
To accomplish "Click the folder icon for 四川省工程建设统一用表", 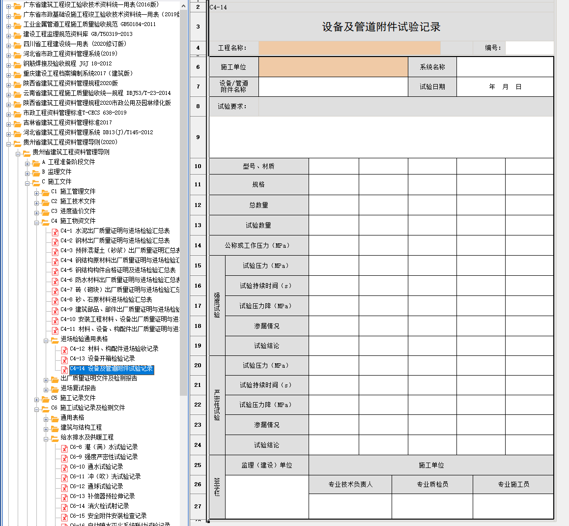I will point(17,45).
